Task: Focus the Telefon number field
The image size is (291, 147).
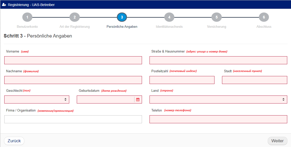Action: (218, 119)
